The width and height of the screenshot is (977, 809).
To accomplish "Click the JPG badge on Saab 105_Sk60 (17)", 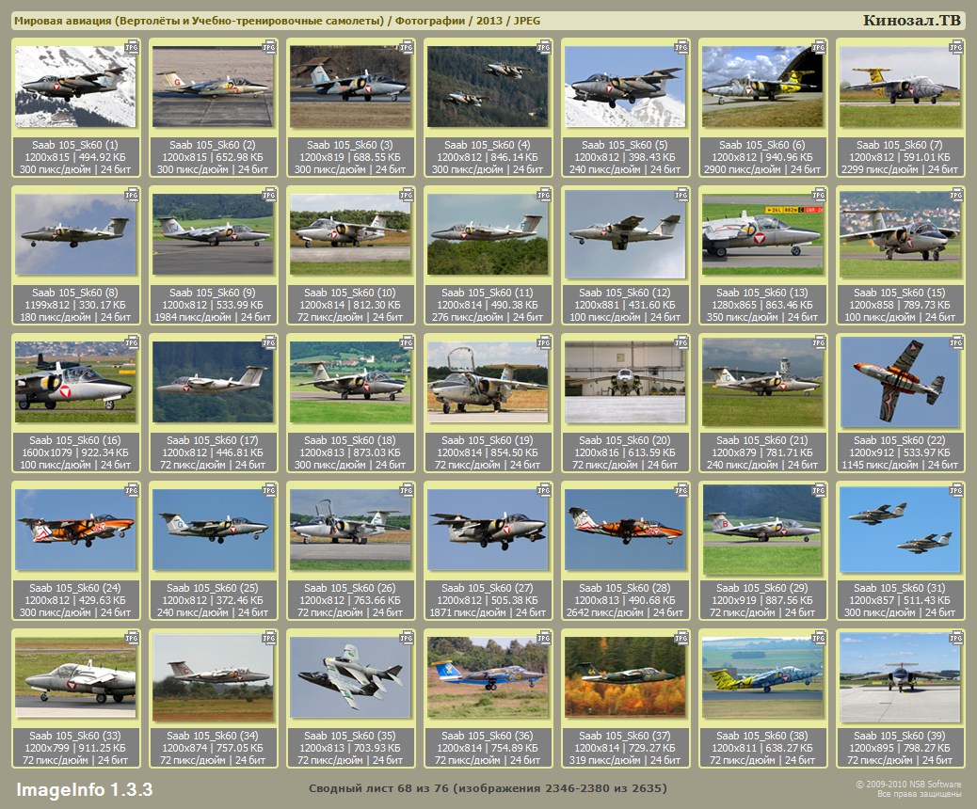I will tap(269, 342).
